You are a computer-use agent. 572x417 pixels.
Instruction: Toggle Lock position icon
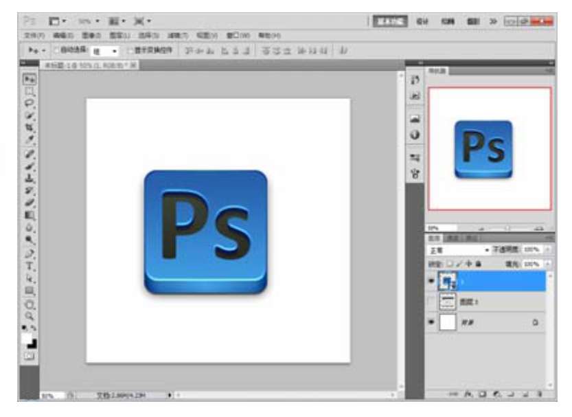click(x=469, y=263)
